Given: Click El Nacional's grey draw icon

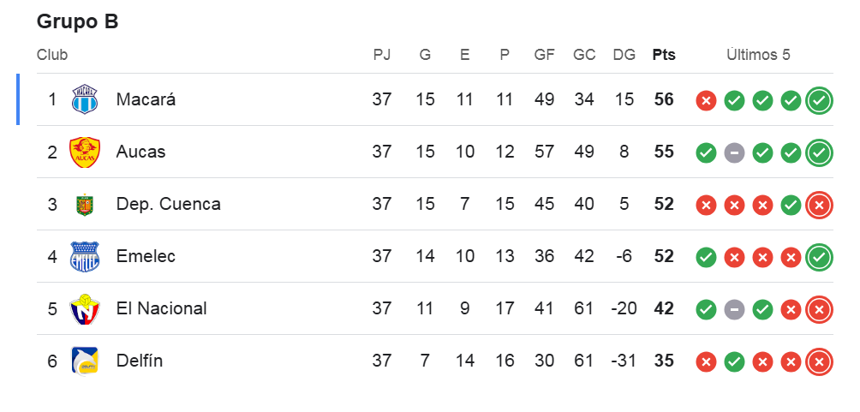Looking at the screenshot, I should point(734,309).
